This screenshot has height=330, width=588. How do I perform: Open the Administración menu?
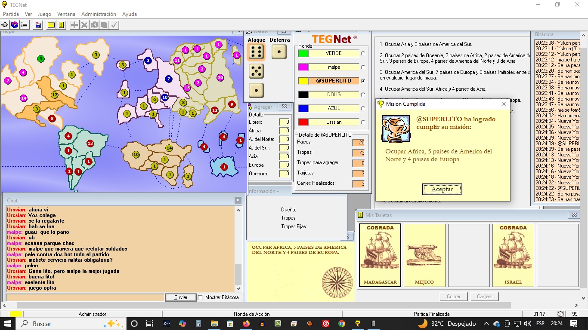[99, 14]
